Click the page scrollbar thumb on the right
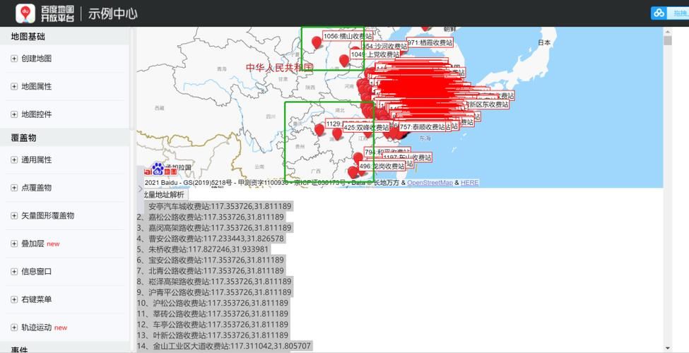Viewport: 689px width, 353px height. coord(668,41)
